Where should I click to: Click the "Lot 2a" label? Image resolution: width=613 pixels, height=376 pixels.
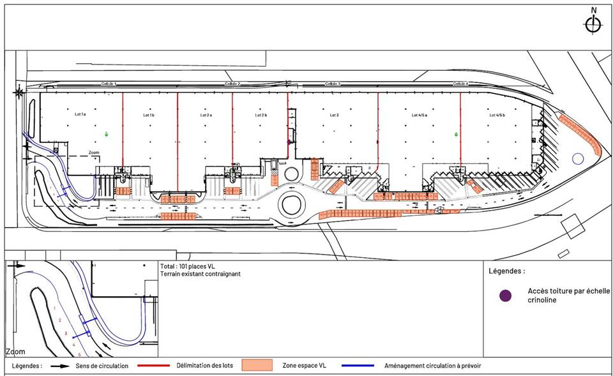point(206,116)
